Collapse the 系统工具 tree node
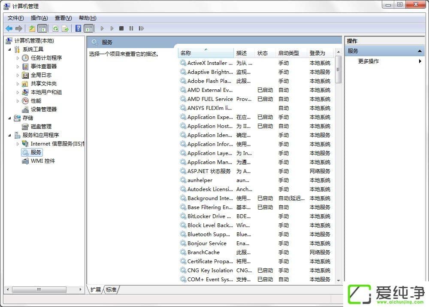The width and height of the screenshot is (429, 307). point(10,49)
